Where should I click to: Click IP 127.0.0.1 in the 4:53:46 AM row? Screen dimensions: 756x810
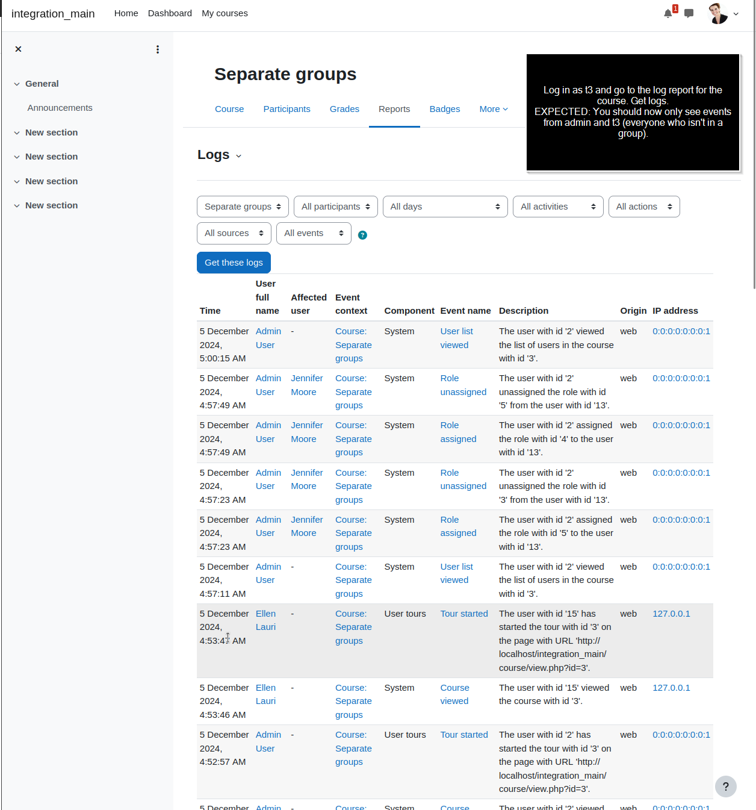[671, 688]
